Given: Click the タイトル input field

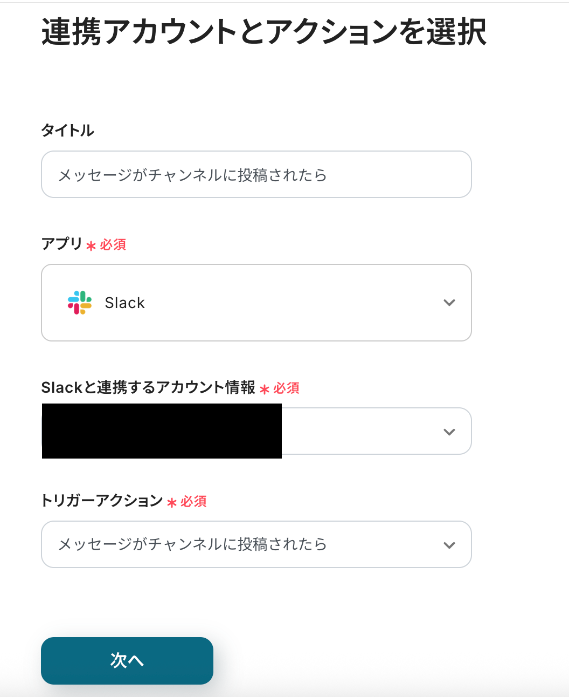Looking at the screenshot, I should point(256,174).
